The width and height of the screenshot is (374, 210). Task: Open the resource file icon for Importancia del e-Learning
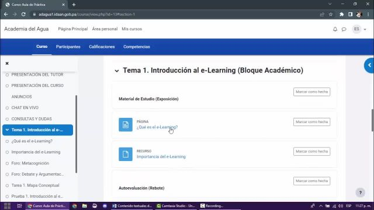(126, 154)
